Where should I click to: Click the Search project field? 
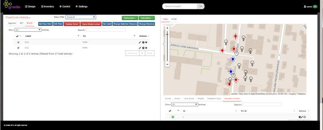click(x=180, y=6)
